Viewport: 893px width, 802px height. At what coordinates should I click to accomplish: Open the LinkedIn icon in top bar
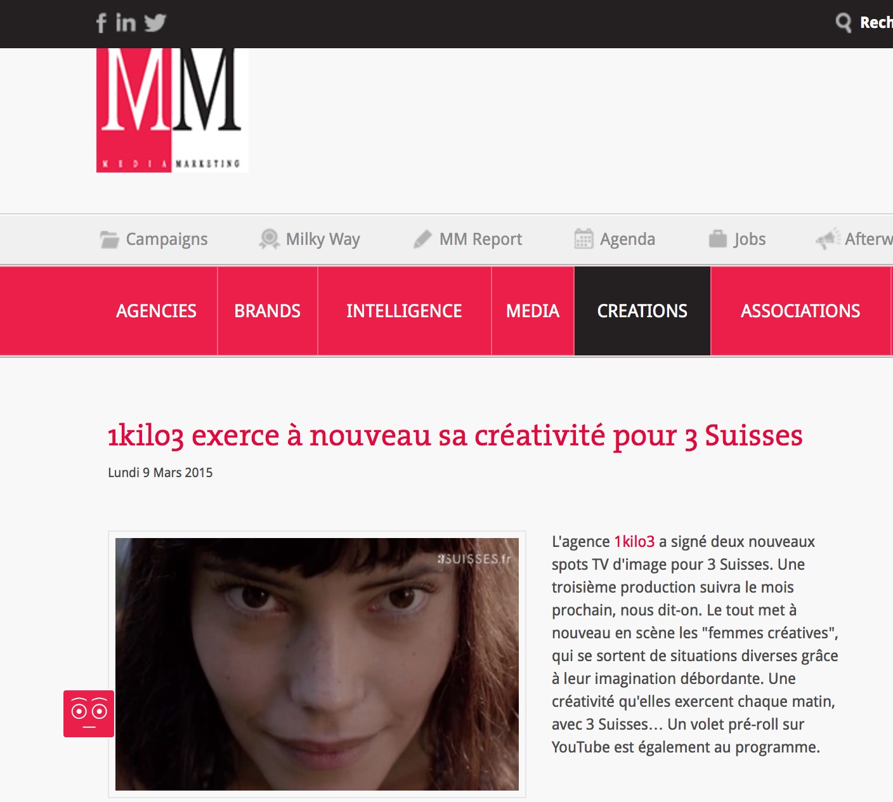pos(126,23)
